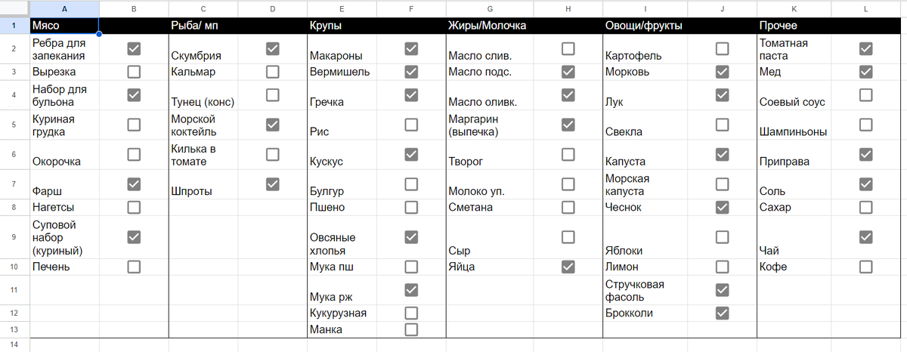The image size is (907, 352).
Task: Select the row 7 header
Action: click(x=14, y=184)
